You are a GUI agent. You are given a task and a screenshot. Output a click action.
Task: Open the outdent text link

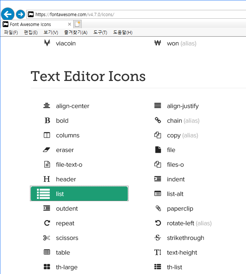point(67,208)
